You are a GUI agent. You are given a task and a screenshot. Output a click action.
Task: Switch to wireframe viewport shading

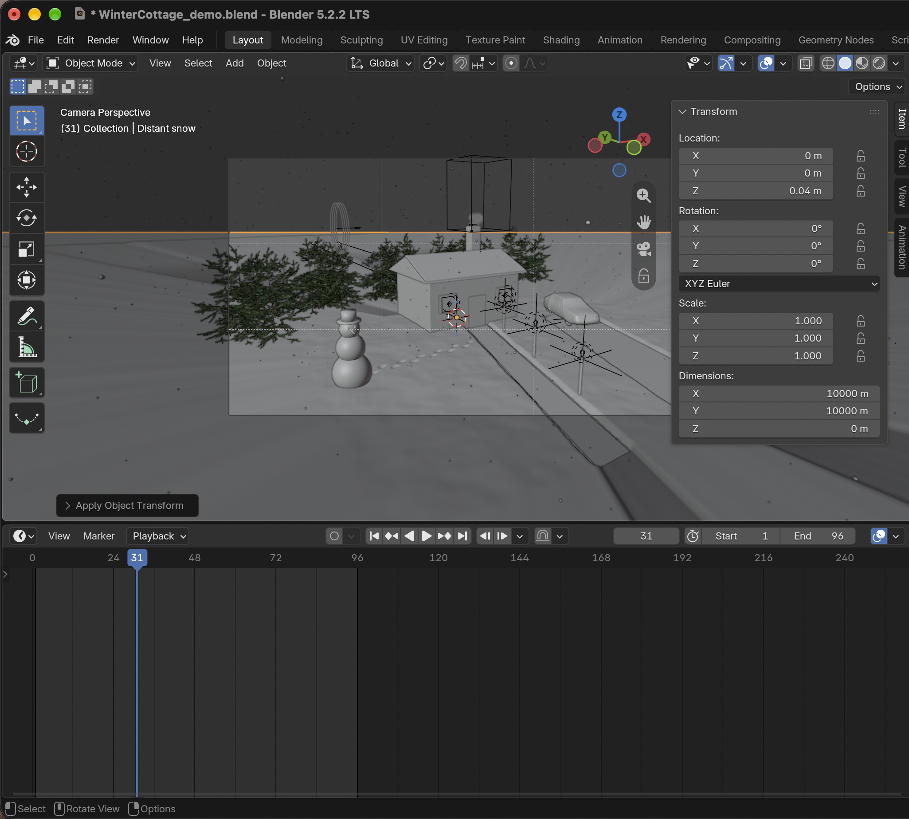click(828, 63)
